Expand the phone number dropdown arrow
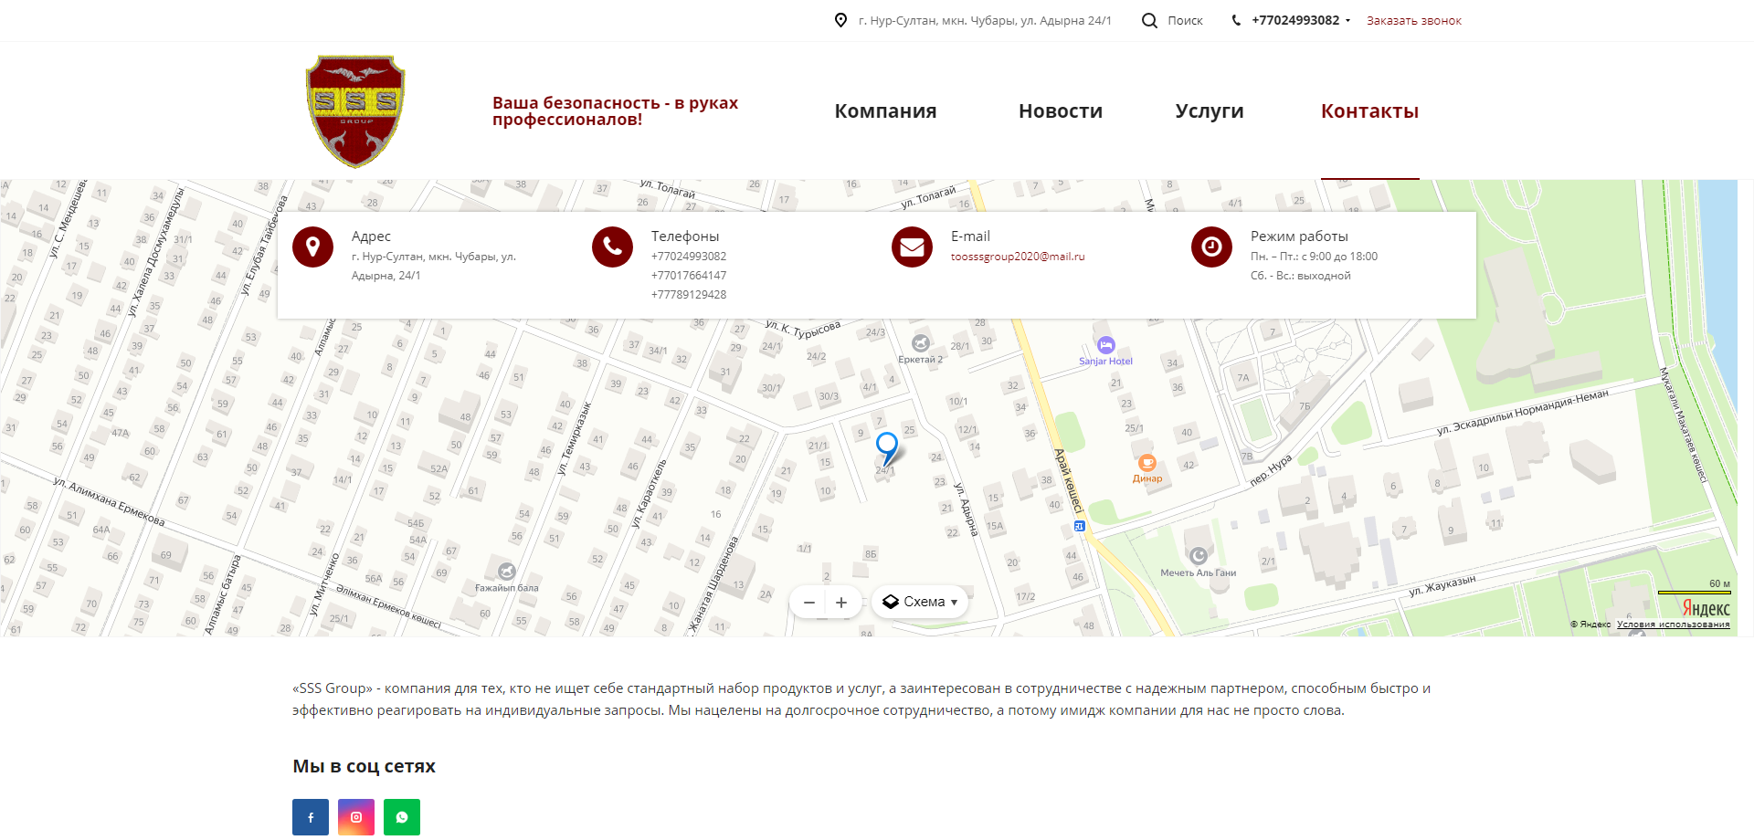The image size is (1754, 840). tap(1347, 21)
